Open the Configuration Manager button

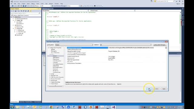[160, 45]
